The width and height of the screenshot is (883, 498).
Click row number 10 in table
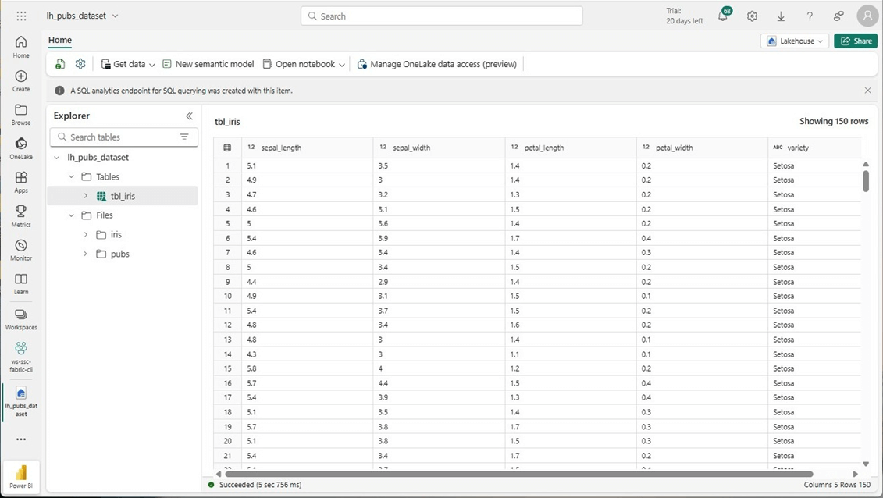point(227,296)
